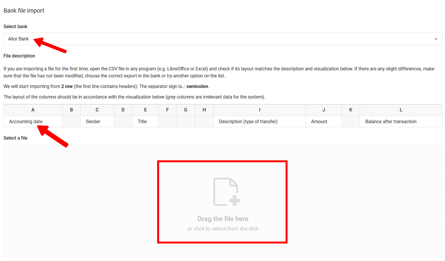445x261 pixels.
Task: Click the grey cell under column B
Action: (x=71, y=121)
